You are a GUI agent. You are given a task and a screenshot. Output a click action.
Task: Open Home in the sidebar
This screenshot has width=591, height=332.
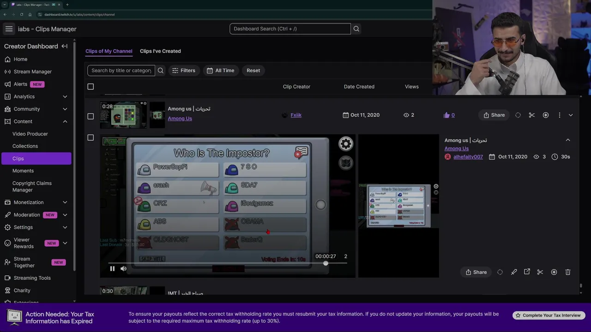pyautogui.click(x=20, y=59)
